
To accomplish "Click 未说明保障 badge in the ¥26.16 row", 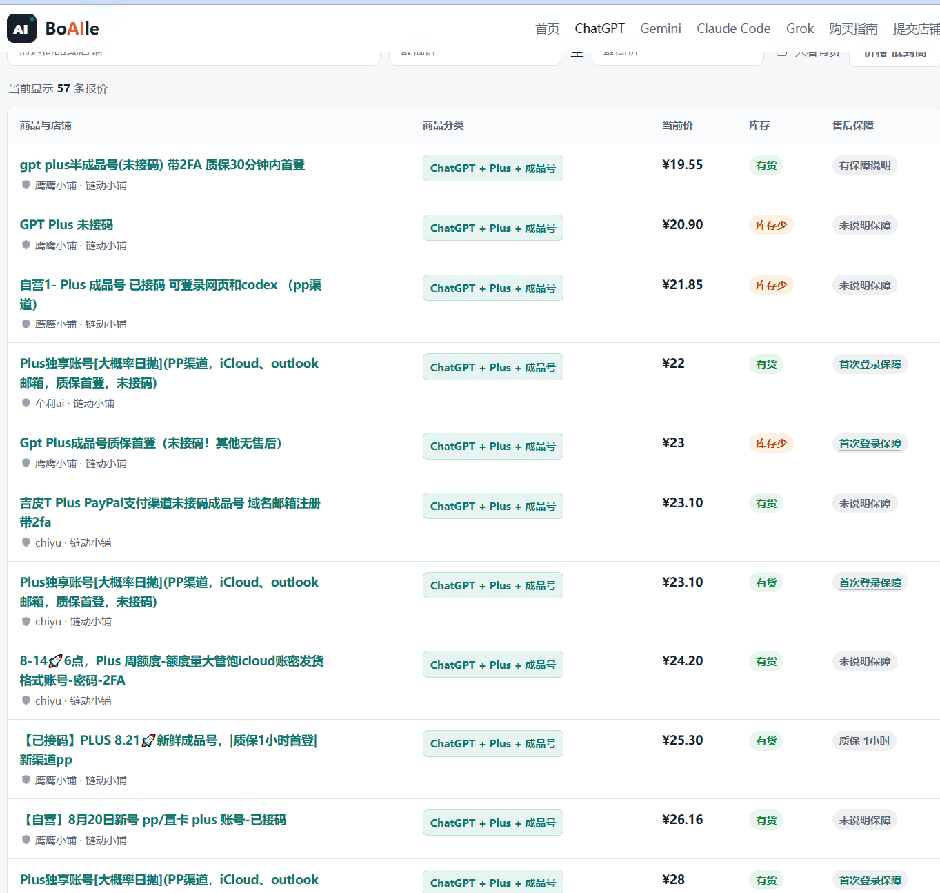I will (x=865, y=820).
